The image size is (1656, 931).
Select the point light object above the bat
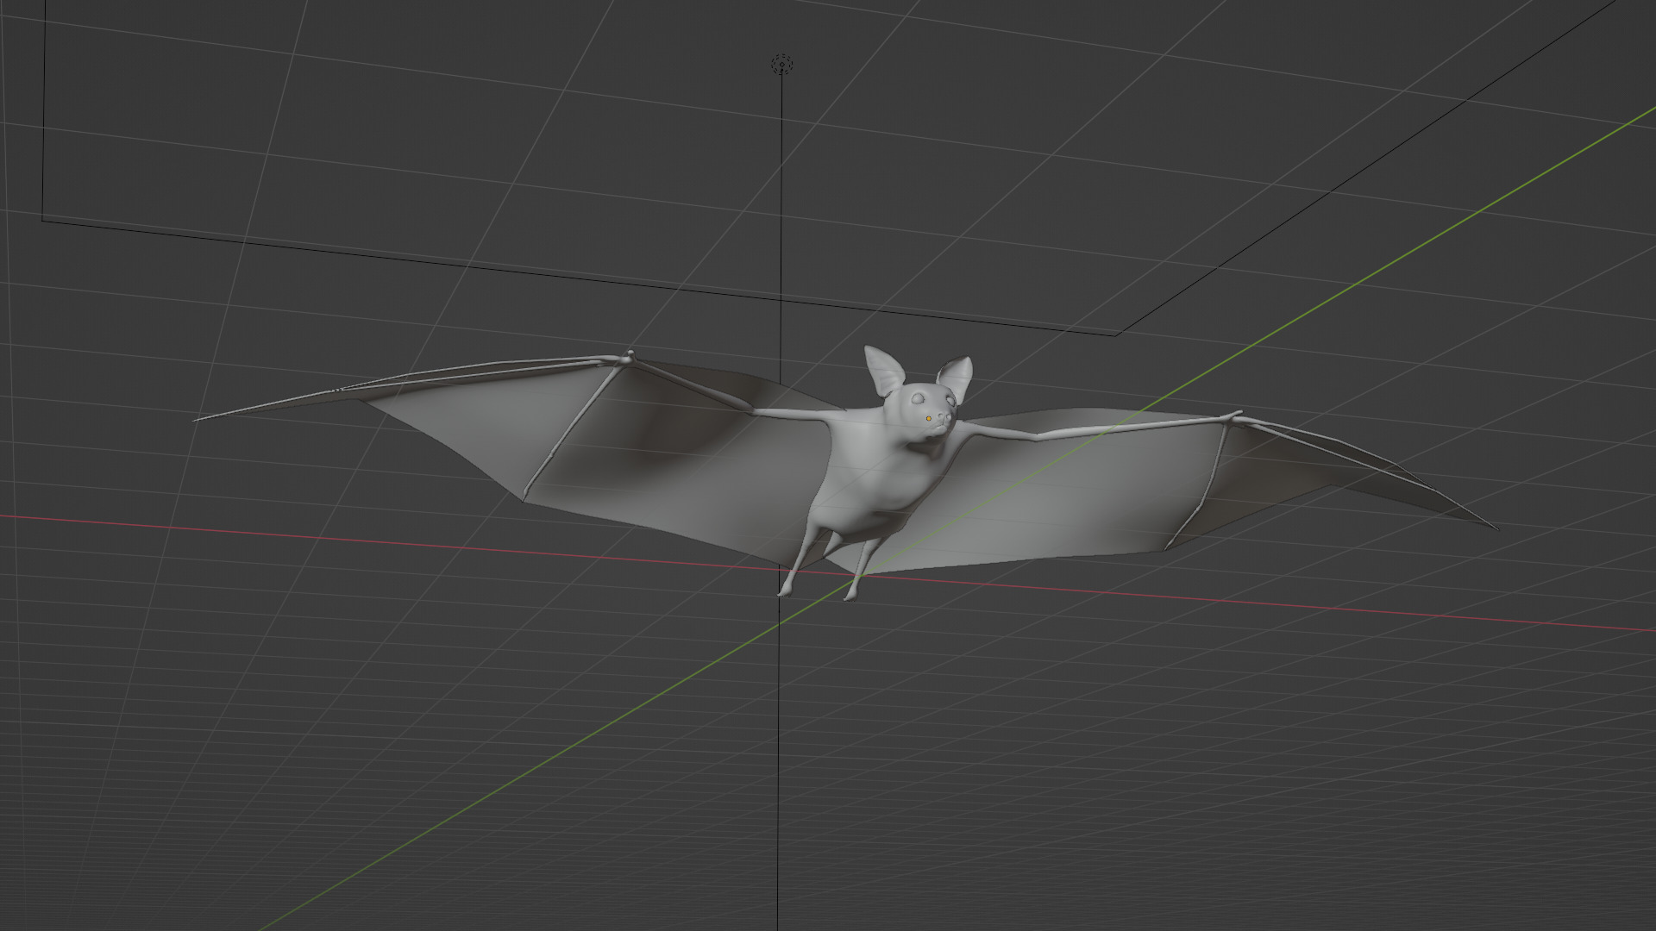(x=781, y=65)
